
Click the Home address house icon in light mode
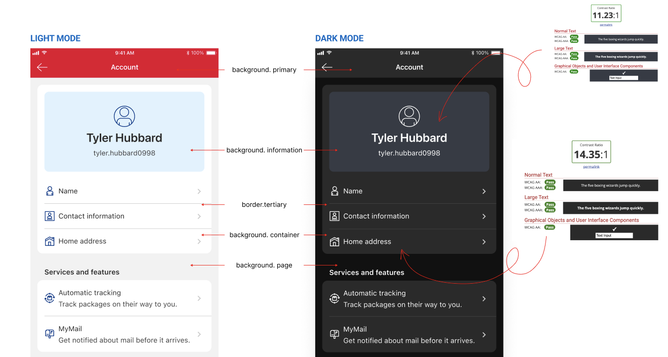(x=50, y=241)
